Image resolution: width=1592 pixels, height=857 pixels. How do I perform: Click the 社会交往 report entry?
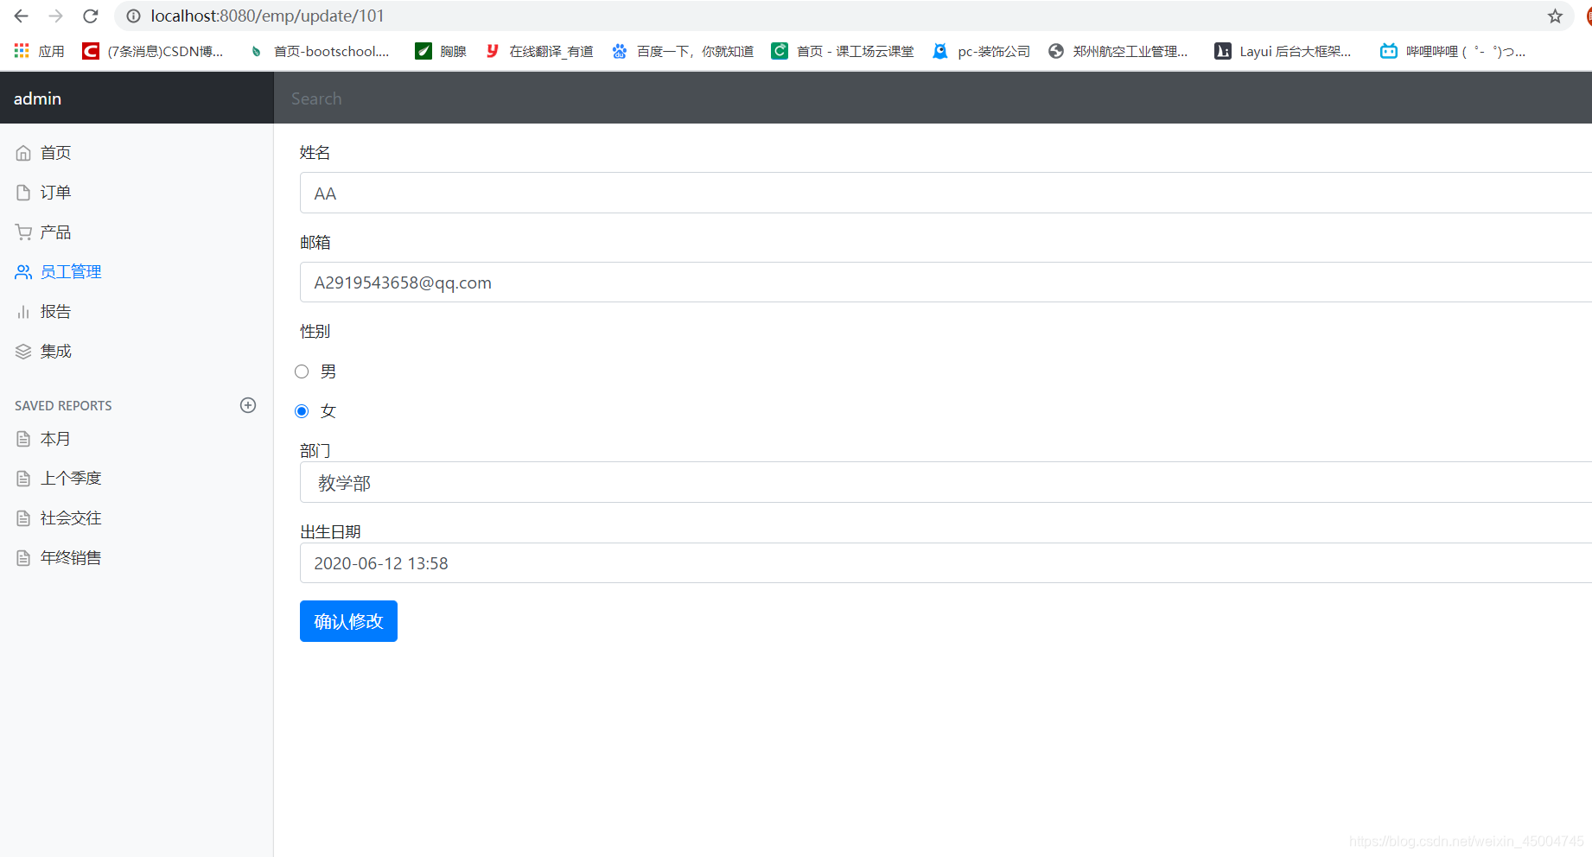(69, 517)
